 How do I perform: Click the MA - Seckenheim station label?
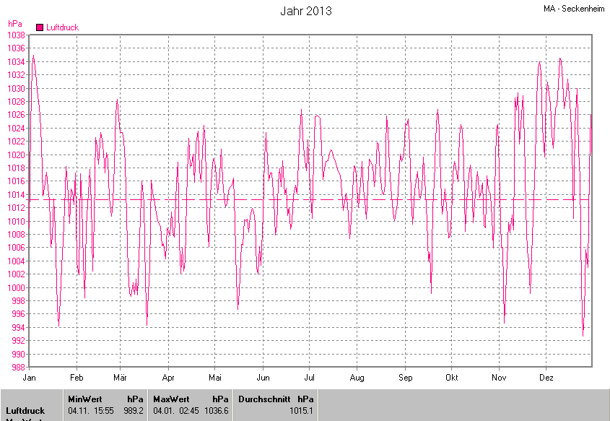pos(575,9)
